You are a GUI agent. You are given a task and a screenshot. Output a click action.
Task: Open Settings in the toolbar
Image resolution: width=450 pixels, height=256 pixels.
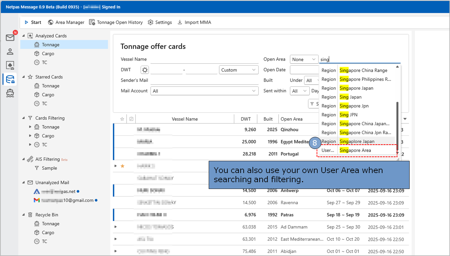point(160,22)
